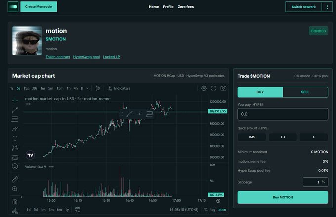Screen dimensions: 336x217
Task: Open the chart patterns tool
Action: point(15,148)
